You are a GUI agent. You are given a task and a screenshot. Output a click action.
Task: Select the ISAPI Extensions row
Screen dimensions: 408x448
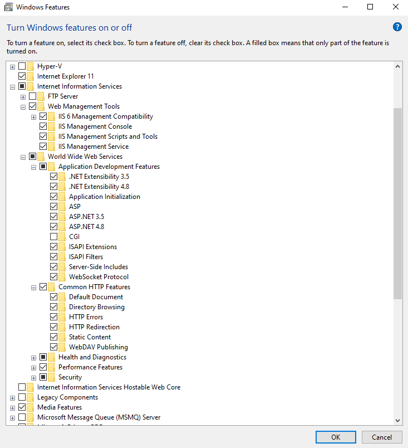[93, 247]
